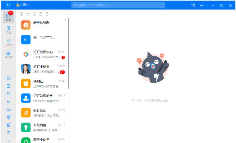This screenshot has width=236, height=143.
Task: Open the 福利社 conversation
Action: coord(43,83)
